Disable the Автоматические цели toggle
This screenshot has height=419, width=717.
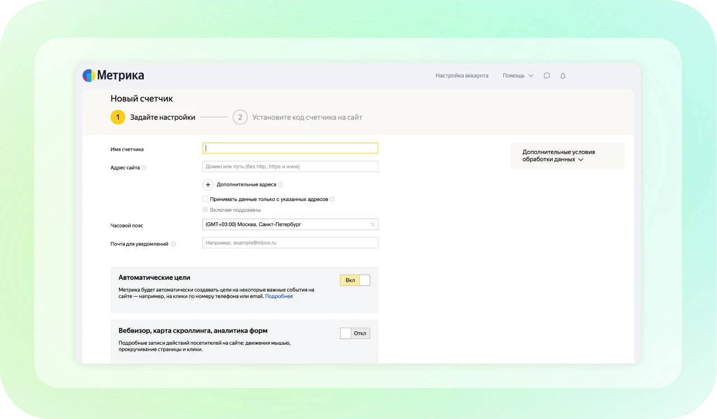click(355, 280)
